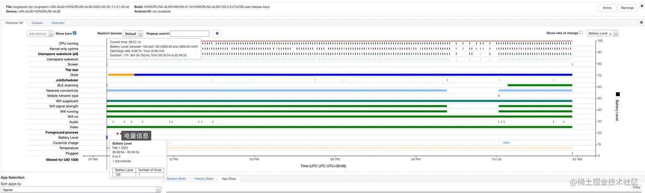Click the small blue Battery Level bar
This screenshot has width=645, height=193.
[x=107, y=137]
